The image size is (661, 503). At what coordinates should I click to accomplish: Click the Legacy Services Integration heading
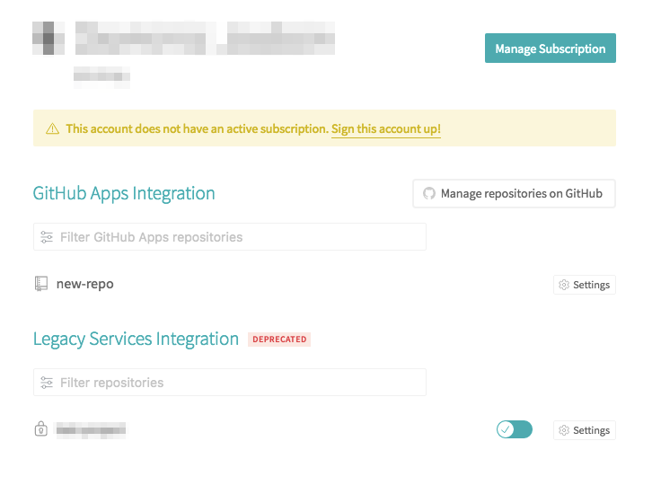tap(136, 339)
